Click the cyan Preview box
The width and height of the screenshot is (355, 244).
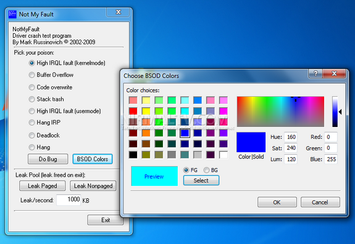click(x=154, y=176)
